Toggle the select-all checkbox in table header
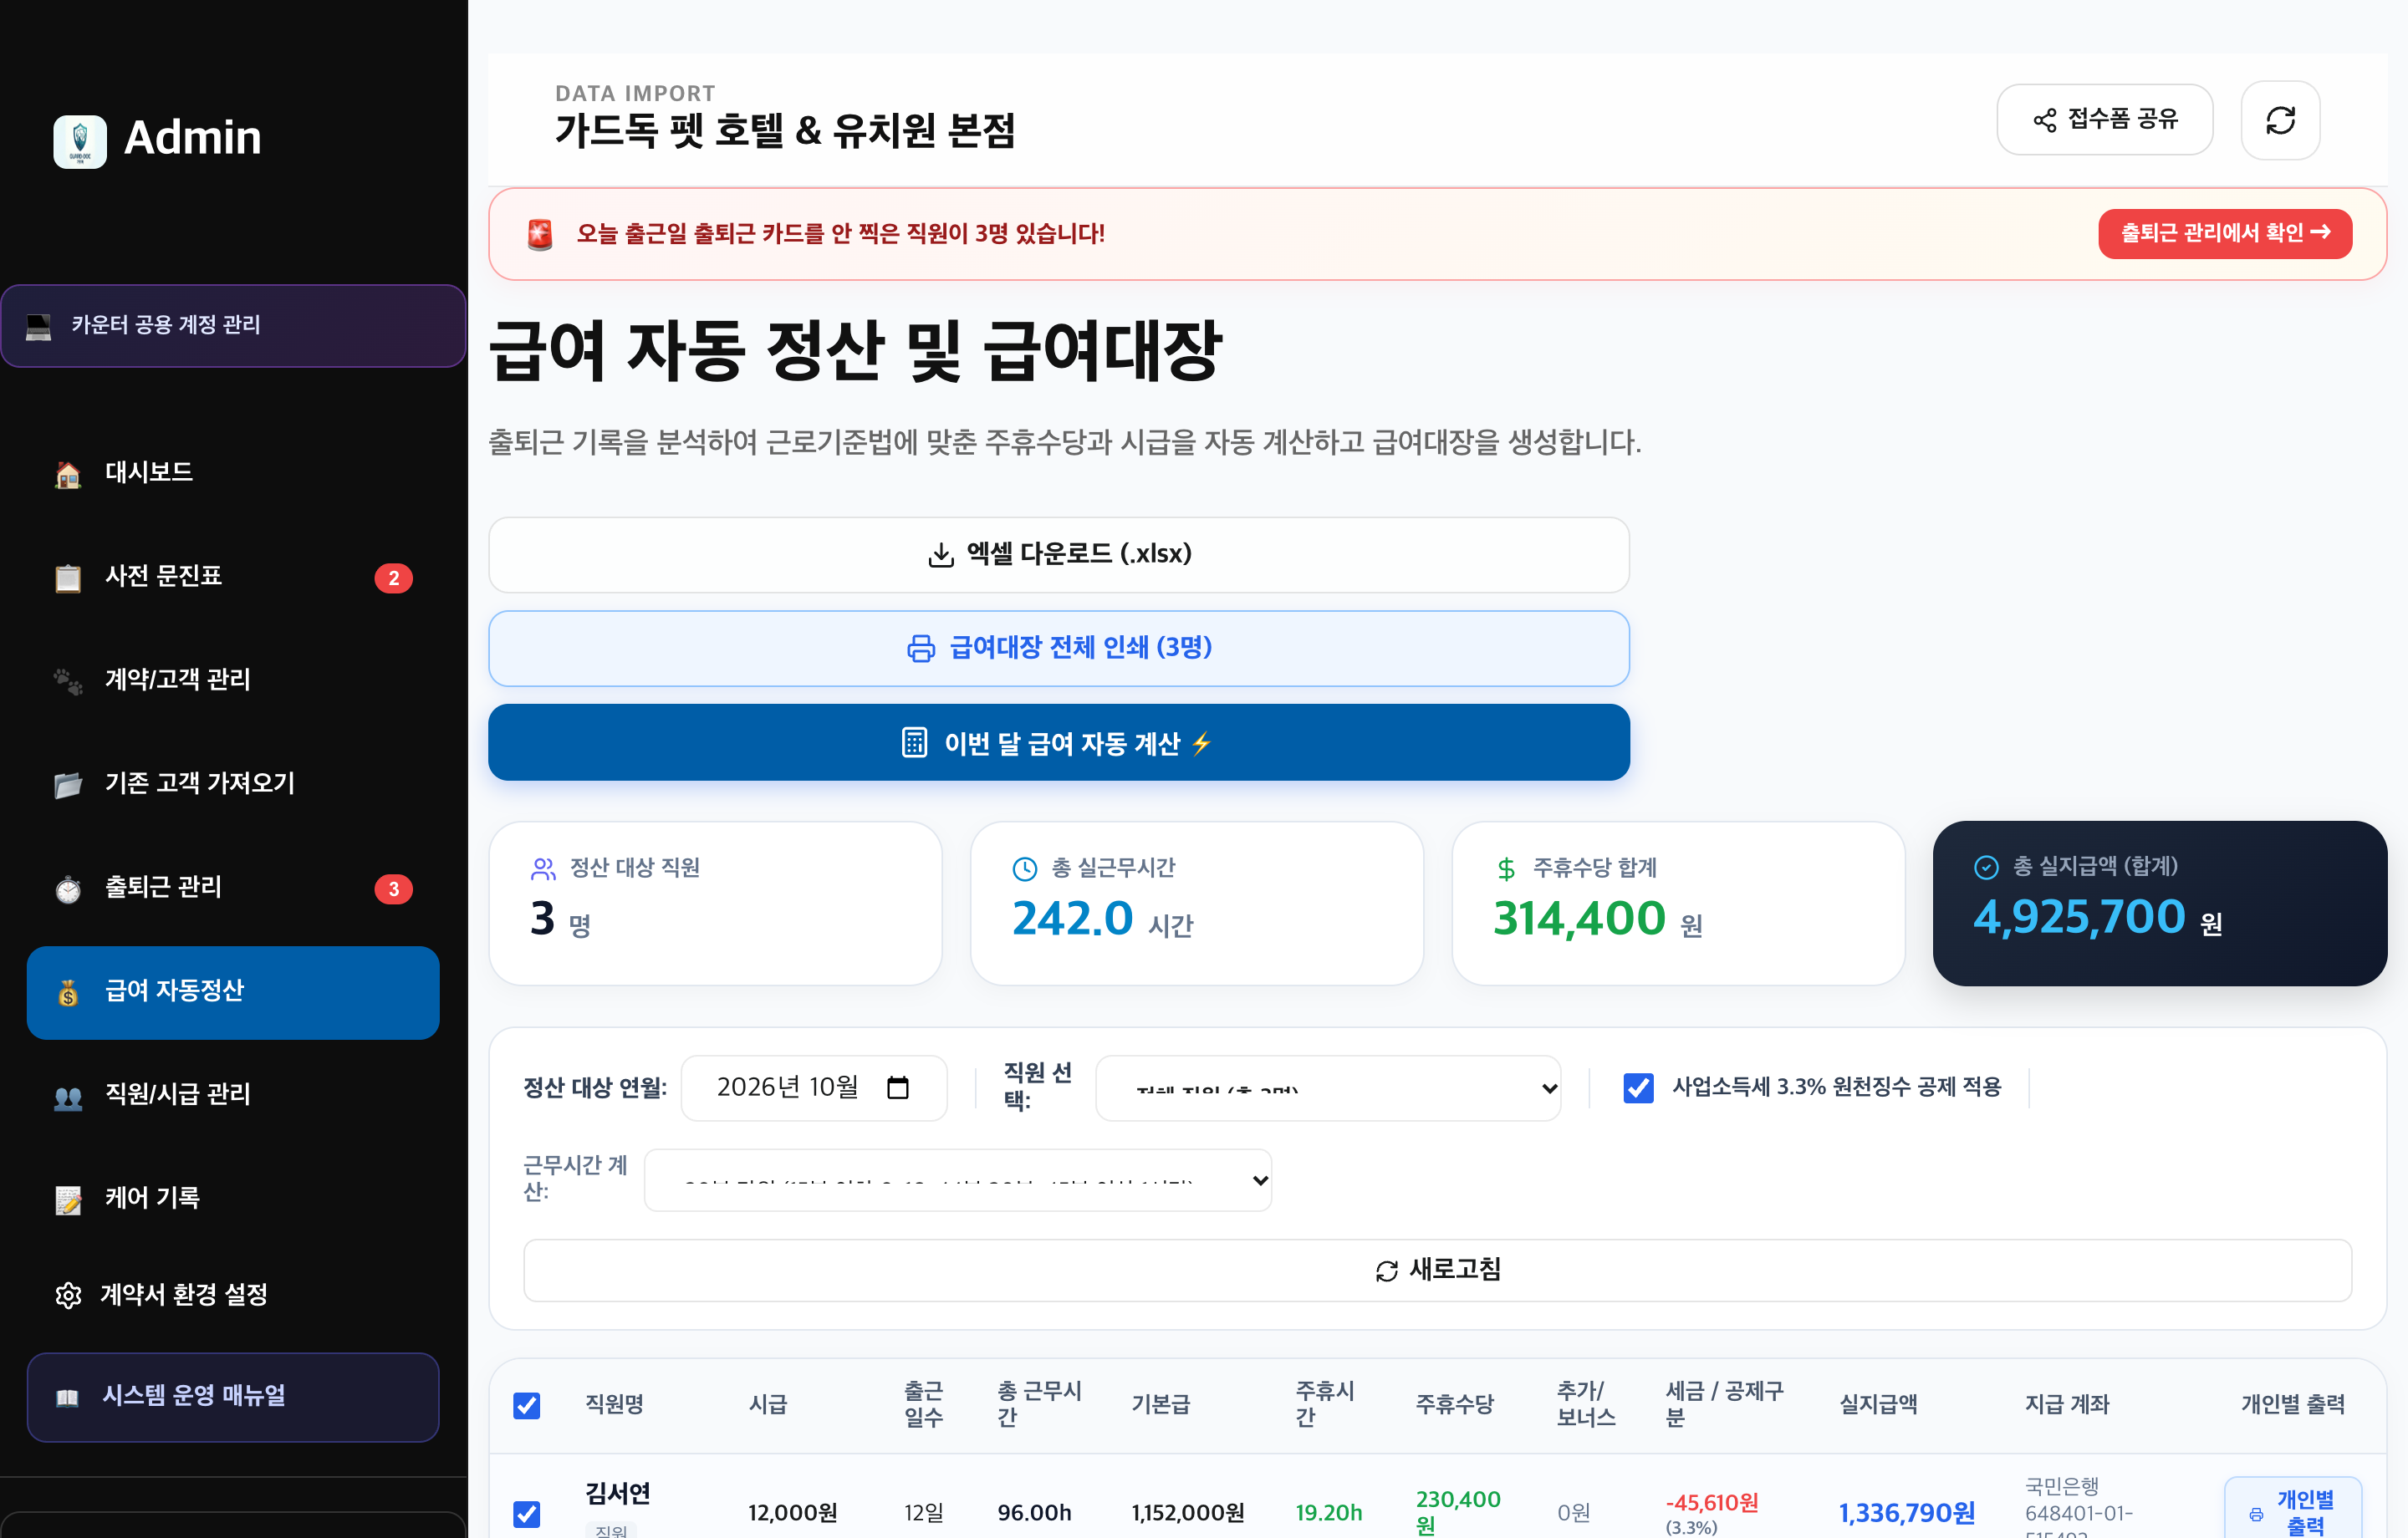Viewport: 2408px width, 1538px height. (527, 1405)
